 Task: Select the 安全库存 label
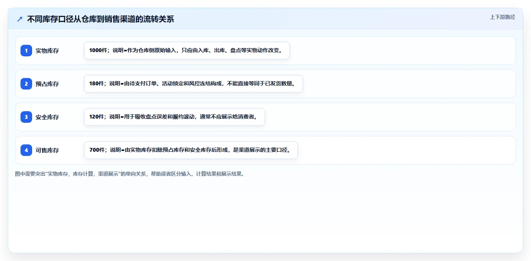tap(47, 117)
